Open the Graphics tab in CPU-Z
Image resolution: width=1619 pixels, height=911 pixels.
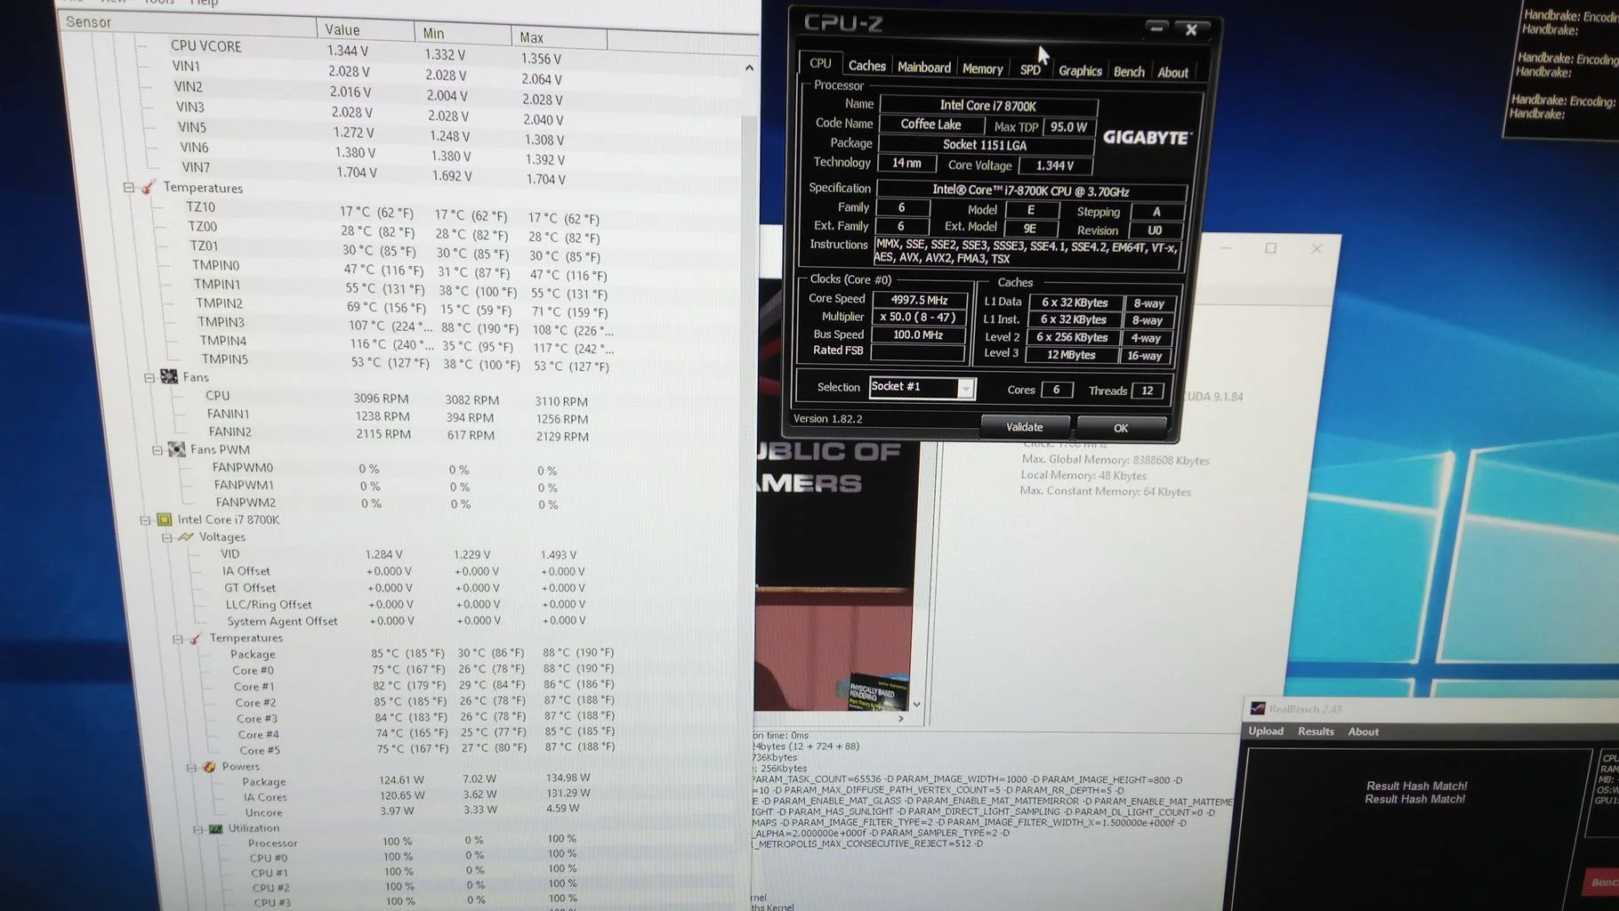point(1080,71)
